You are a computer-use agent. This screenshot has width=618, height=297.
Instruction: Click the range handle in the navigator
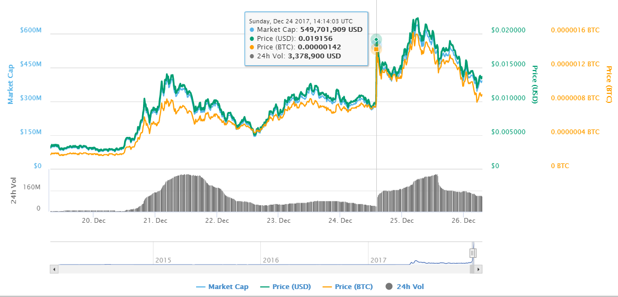point(473,253)
